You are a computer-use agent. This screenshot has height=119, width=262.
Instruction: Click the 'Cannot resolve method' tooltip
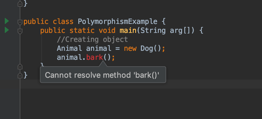[103, 75]
